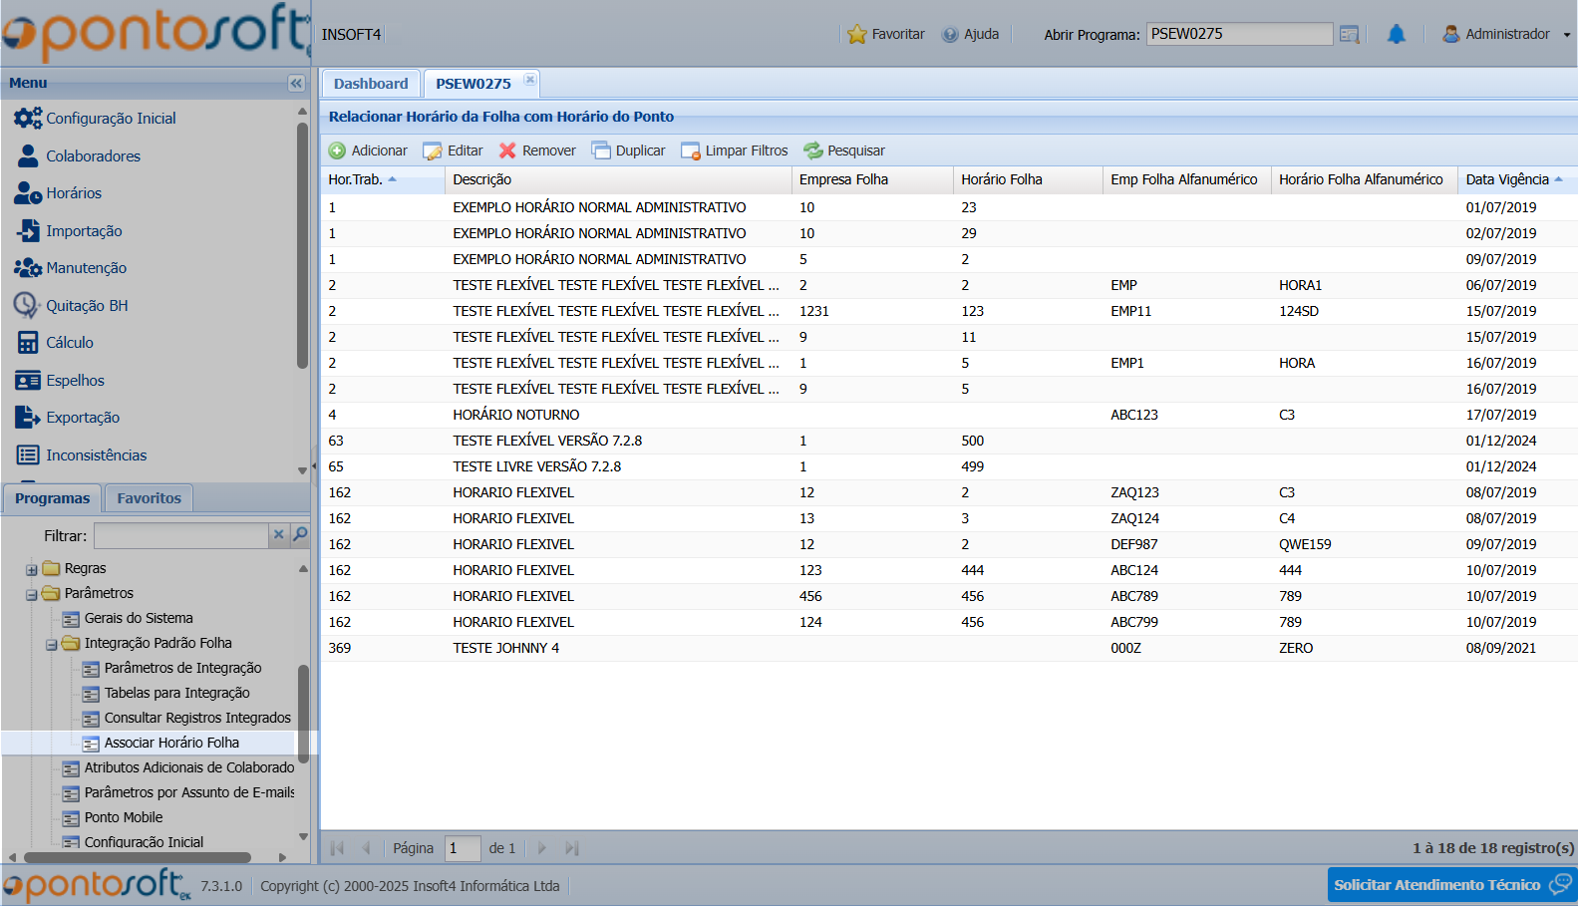Switch to the Dashboard tab
Image resolution: width=1578 pixels, height=906 pixels.
[371, 84]
